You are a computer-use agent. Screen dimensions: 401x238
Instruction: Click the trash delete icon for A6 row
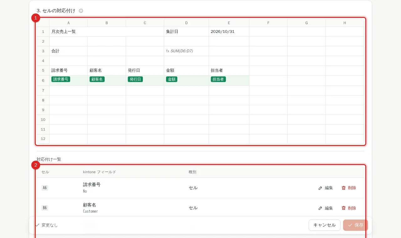point(344,188)
